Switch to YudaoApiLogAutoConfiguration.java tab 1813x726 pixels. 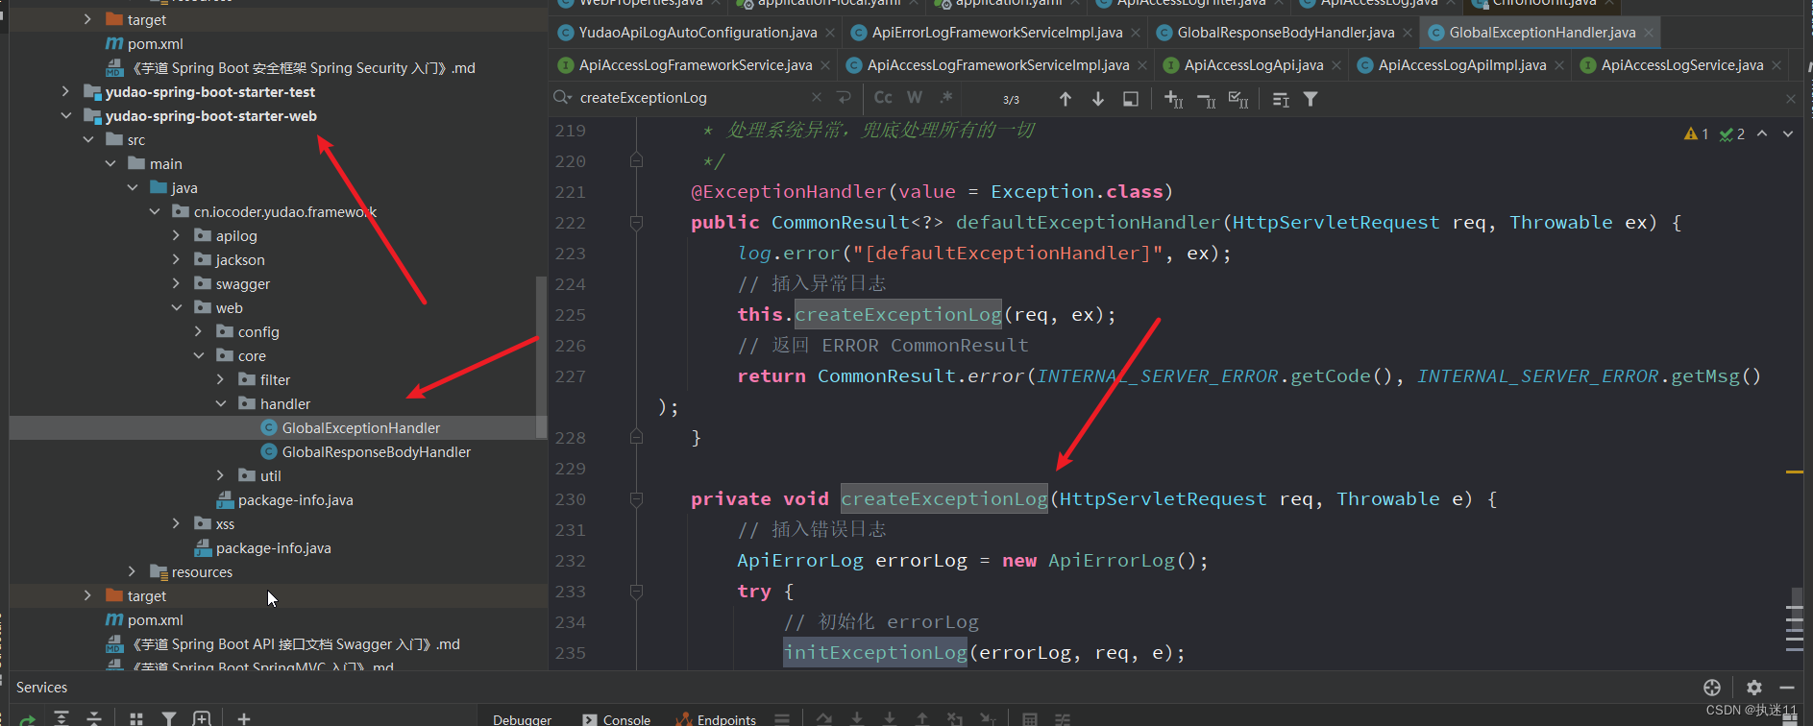(698, 33)
